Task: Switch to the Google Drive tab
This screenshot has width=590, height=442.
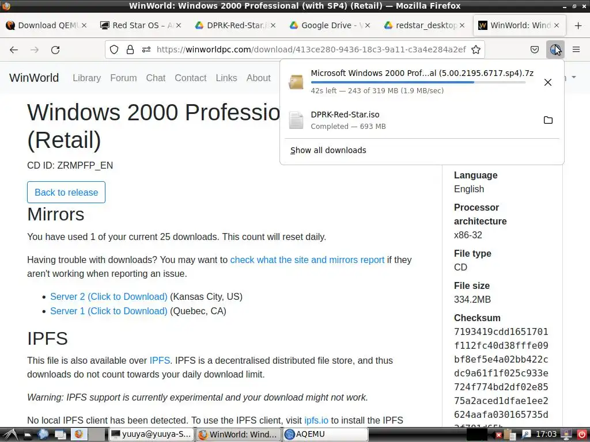Action: [330, 25]
